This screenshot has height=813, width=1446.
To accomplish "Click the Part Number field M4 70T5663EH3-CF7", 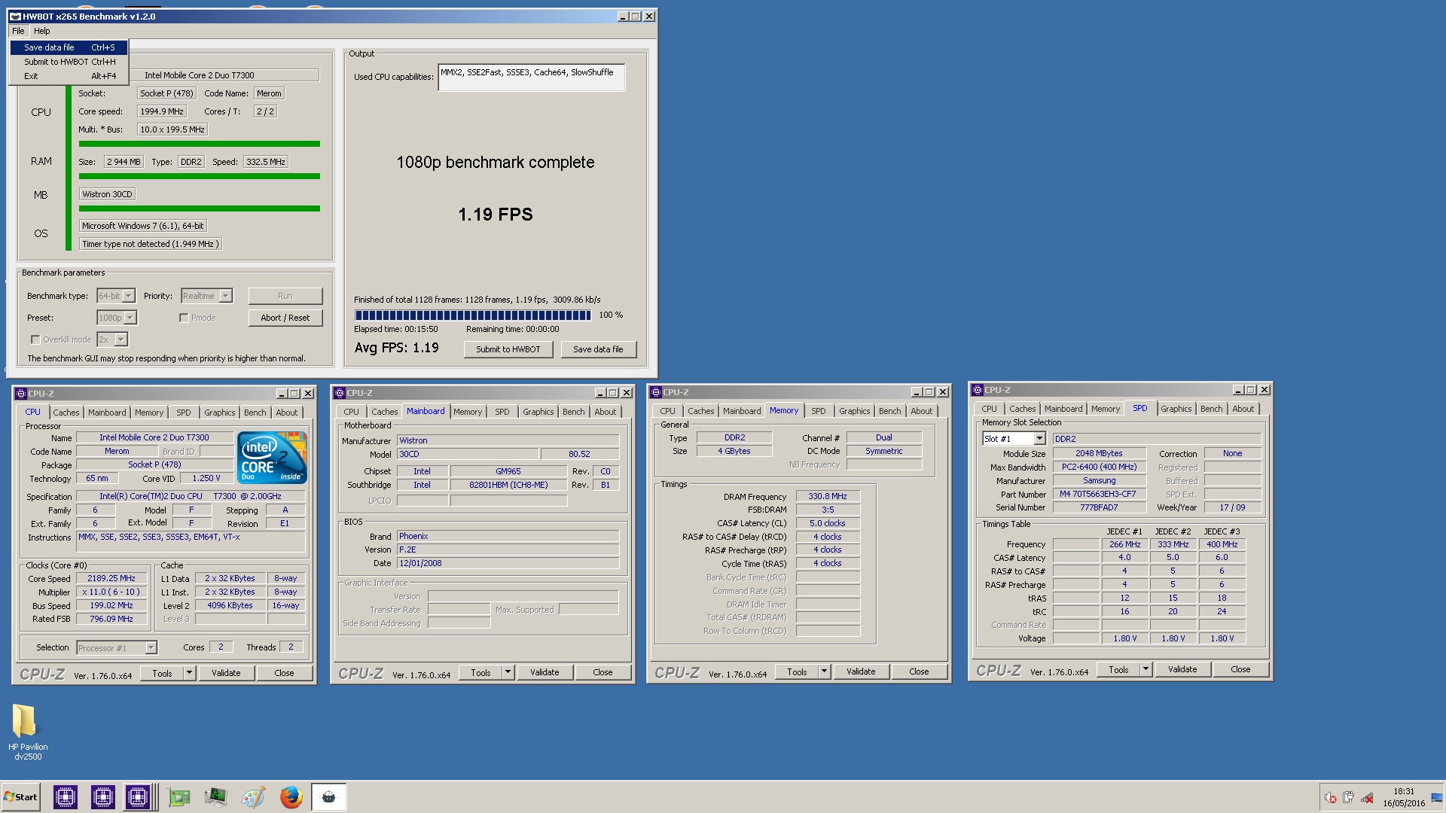I will pyautogui.click(x=1099, y=495).
